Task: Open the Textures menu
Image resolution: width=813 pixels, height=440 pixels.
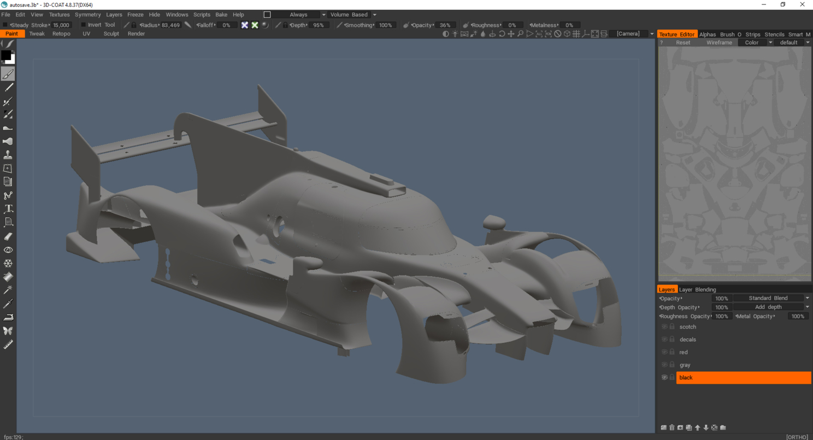Action: tap(59, 15)
